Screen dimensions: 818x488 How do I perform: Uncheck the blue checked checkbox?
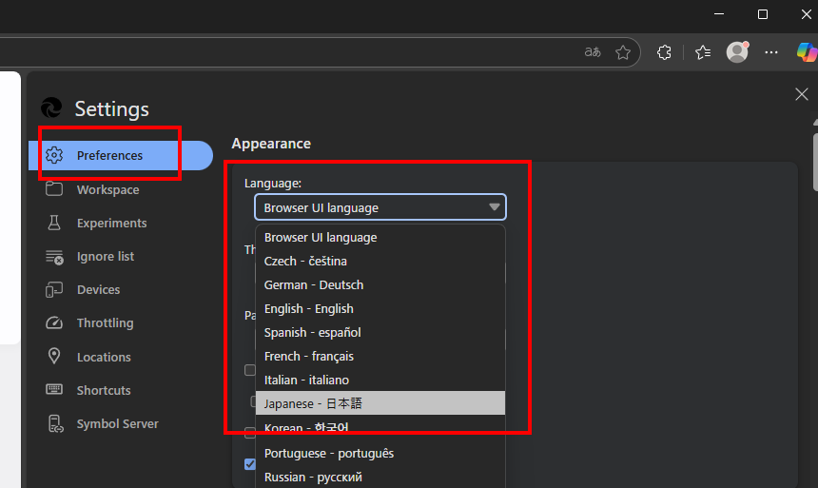pos(250,464)
